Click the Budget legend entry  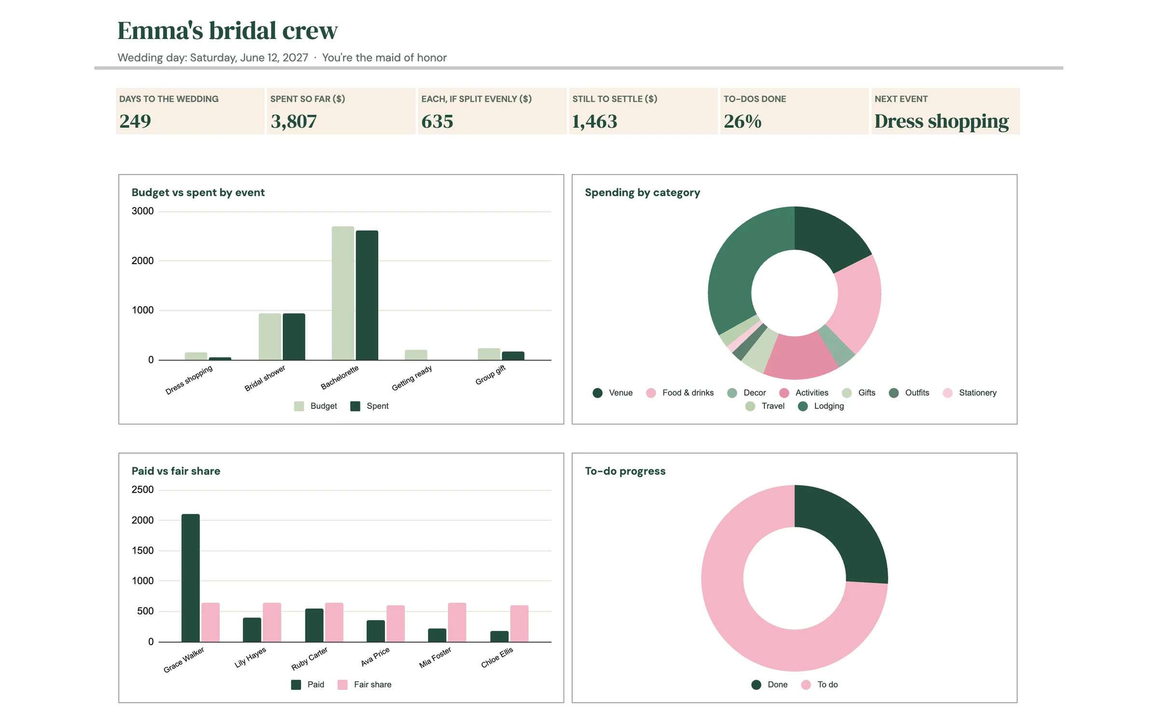[x=316, y=406]
